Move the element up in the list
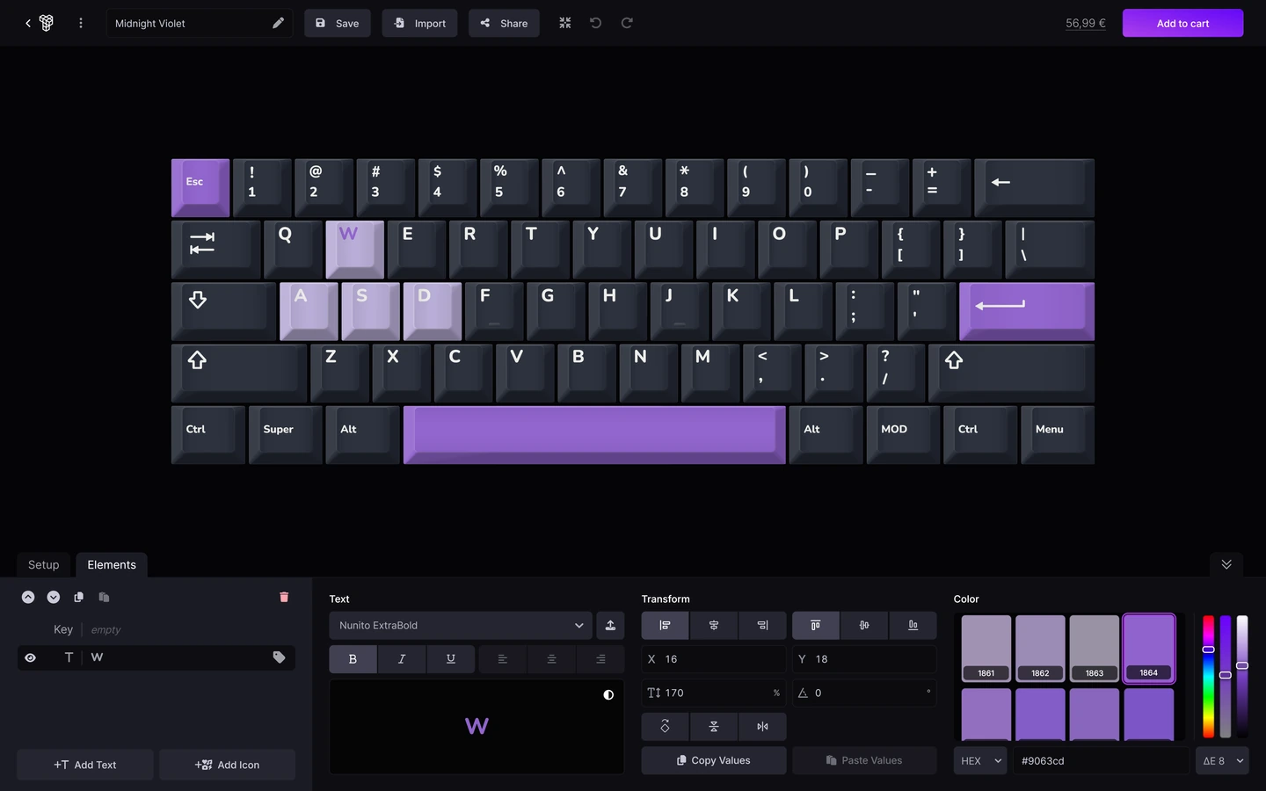 point(28,597)
